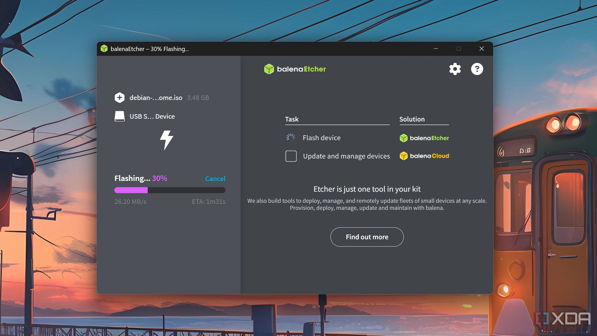Screen dimensions: 597x336
Task: Close the balenaEtcher window
Action: point(482,49)
